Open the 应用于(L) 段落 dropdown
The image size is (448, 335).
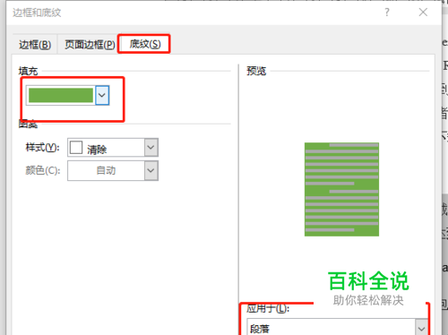(337, 327)
